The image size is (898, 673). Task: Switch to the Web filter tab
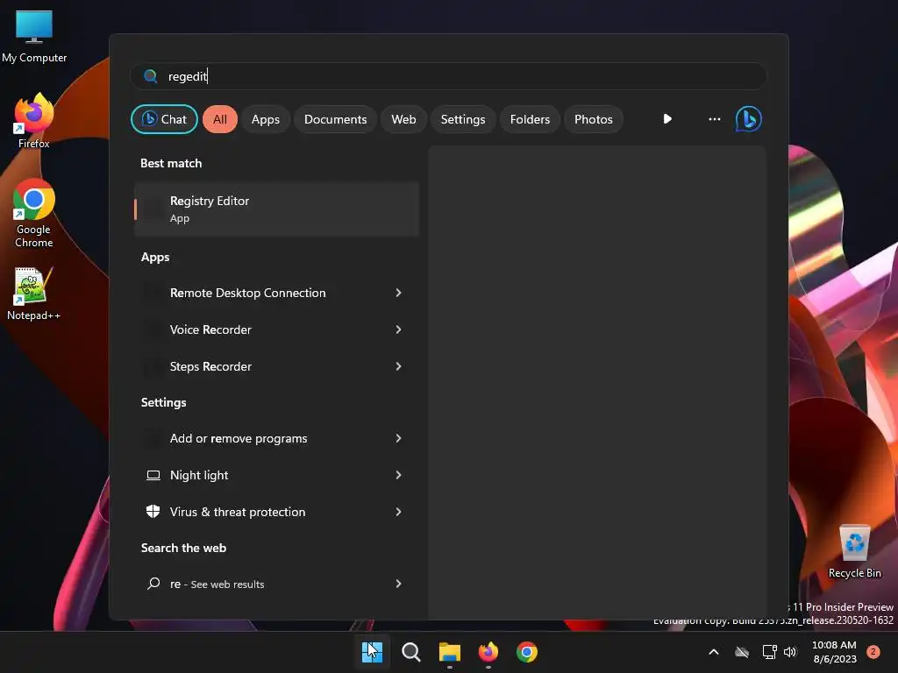tap(403, 119)
